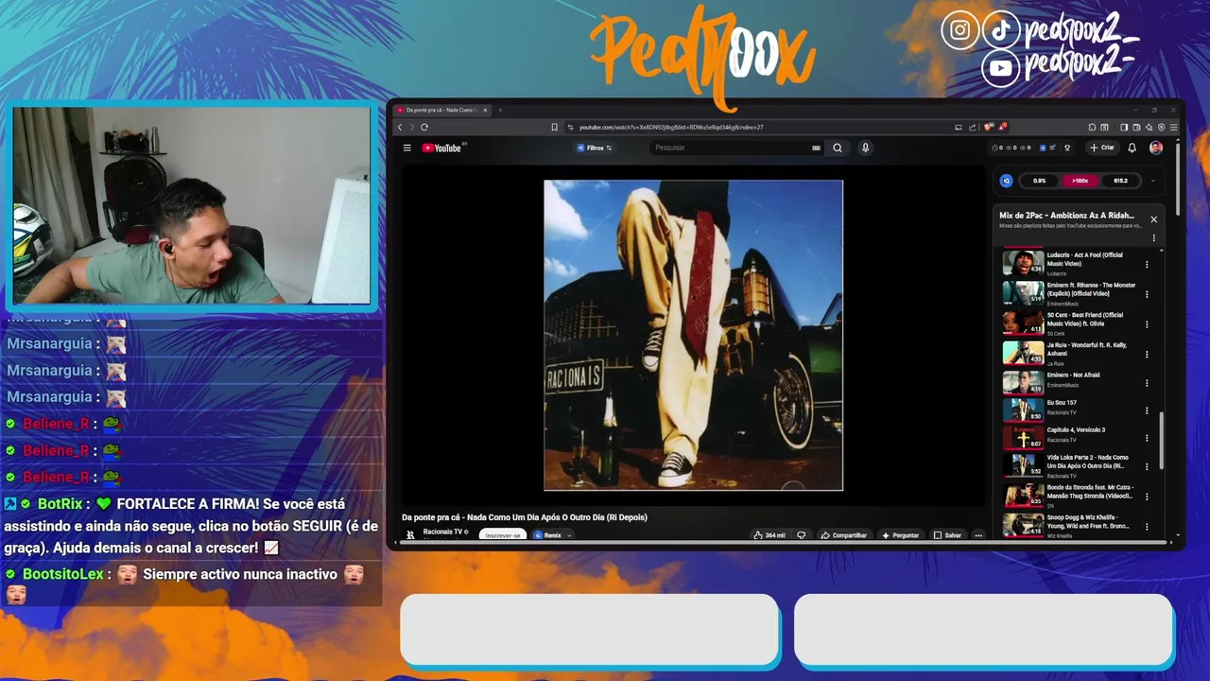Open options menu for Eminem - Not Afraid

coord(1148,384)
